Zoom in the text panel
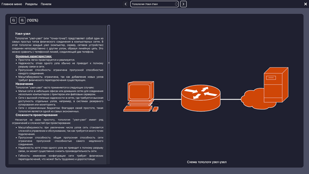The height and width of the screenshot is (174, 309). [22, 20]
